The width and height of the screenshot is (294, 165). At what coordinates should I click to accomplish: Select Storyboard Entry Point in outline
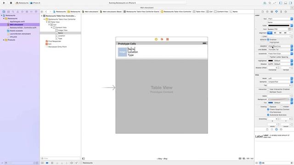(57, 47)
